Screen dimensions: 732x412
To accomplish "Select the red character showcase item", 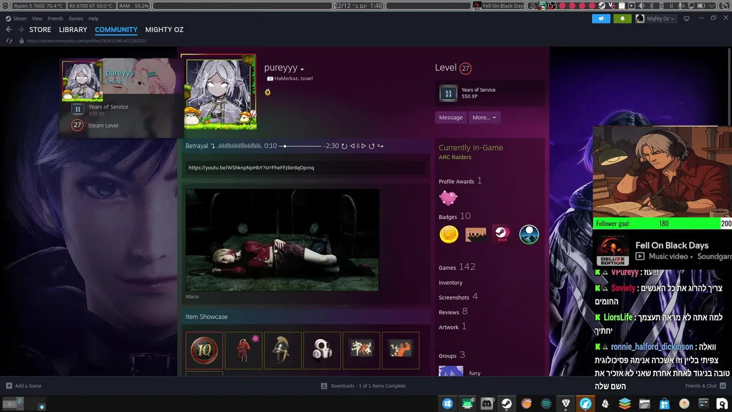I will [x=244, y=350].
